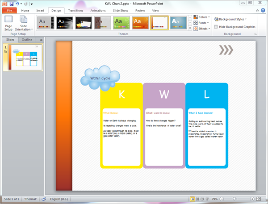Image resolution: width=268 pixels, height=204 pixels.
Task: Expand the Colors theme dropdown
Action: pyautogui.click(x=202, y=17)
